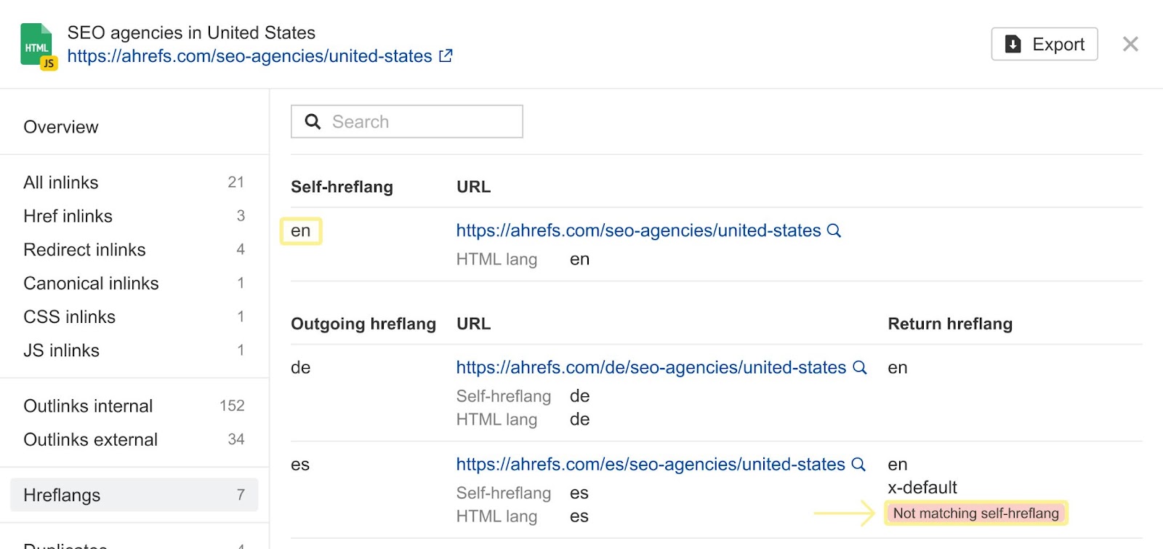Image resolution: width=1163 pixels, height=549 pixels.
Task: Click magnifier icon next to the /de/ URL
Action: [859, 367]
